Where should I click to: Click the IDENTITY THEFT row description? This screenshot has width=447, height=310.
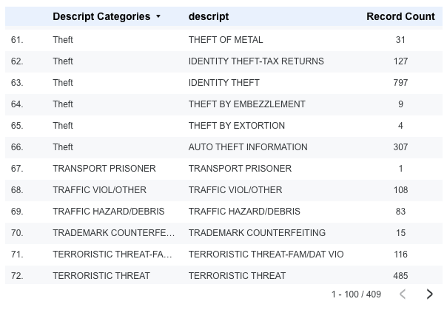point(223,83)
